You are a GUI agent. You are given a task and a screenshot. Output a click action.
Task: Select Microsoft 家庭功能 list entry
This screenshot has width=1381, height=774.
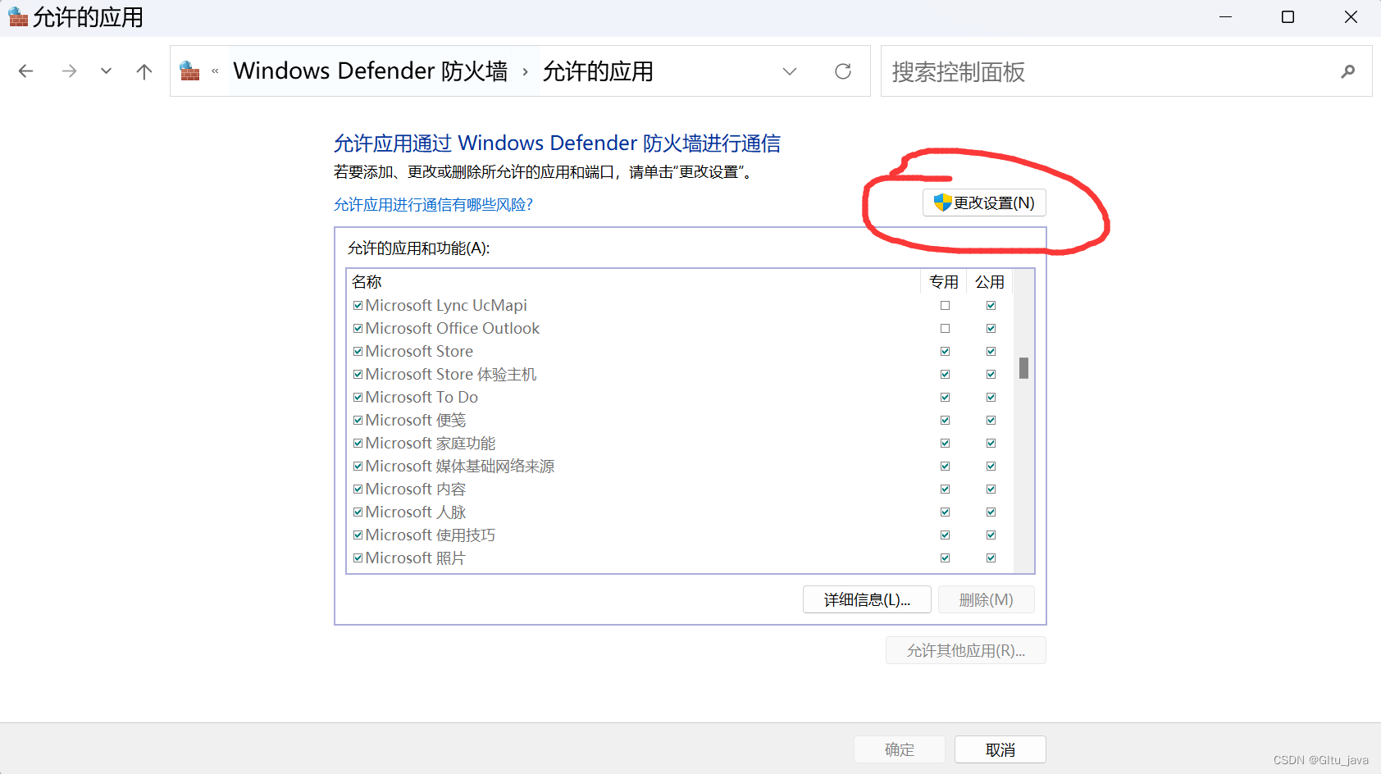(x=431, y=443)
